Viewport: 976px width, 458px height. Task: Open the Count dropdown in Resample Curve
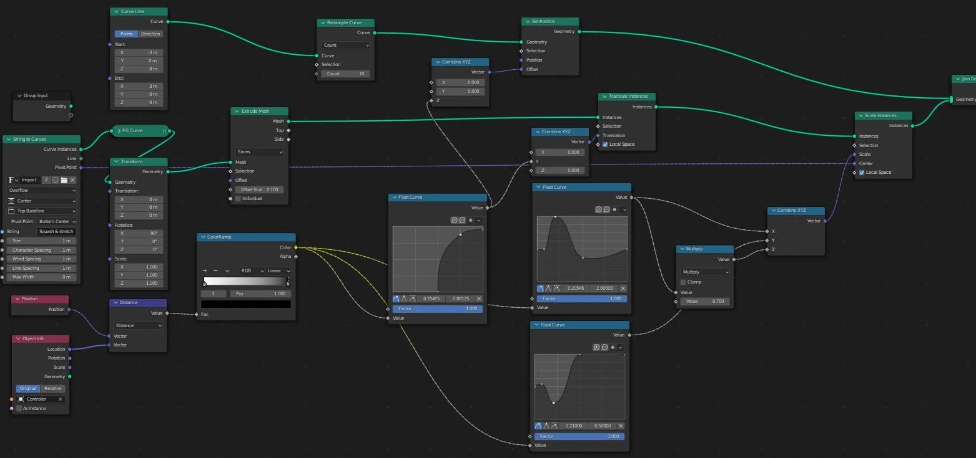pos(345,45)
